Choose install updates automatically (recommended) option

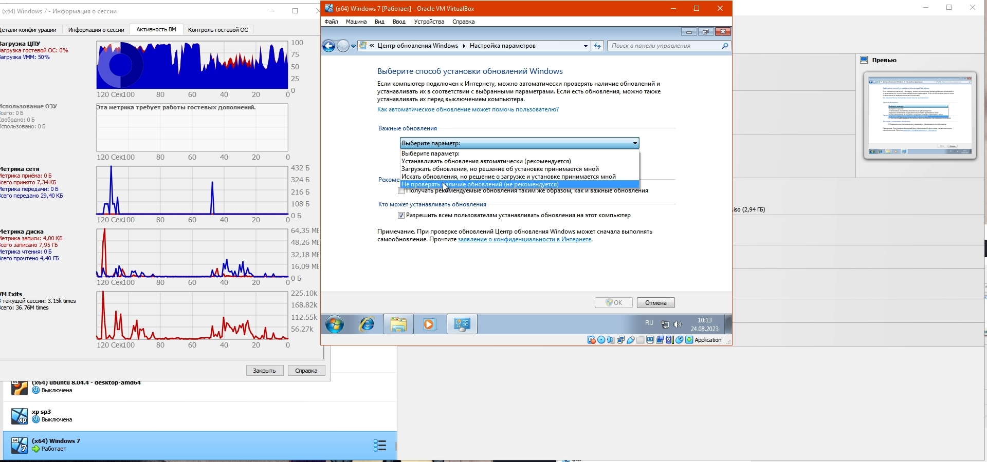point(519,161)
